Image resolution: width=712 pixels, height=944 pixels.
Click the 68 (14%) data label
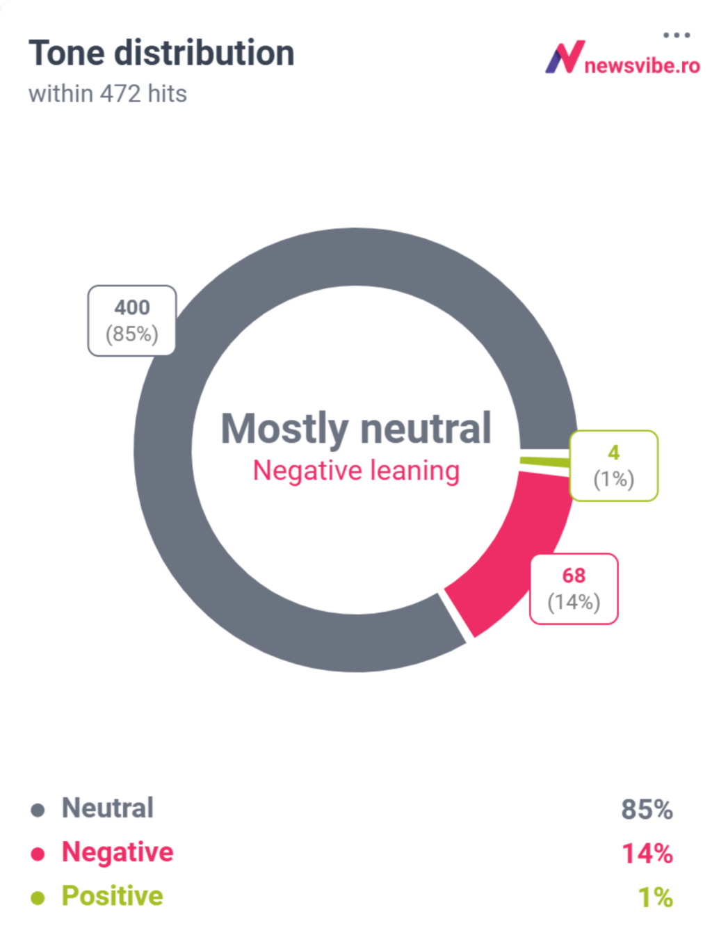(574, 589)
